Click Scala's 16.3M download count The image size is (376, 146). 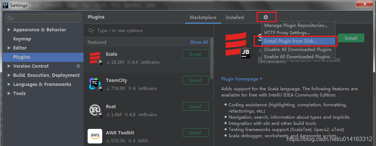[115, 62]
